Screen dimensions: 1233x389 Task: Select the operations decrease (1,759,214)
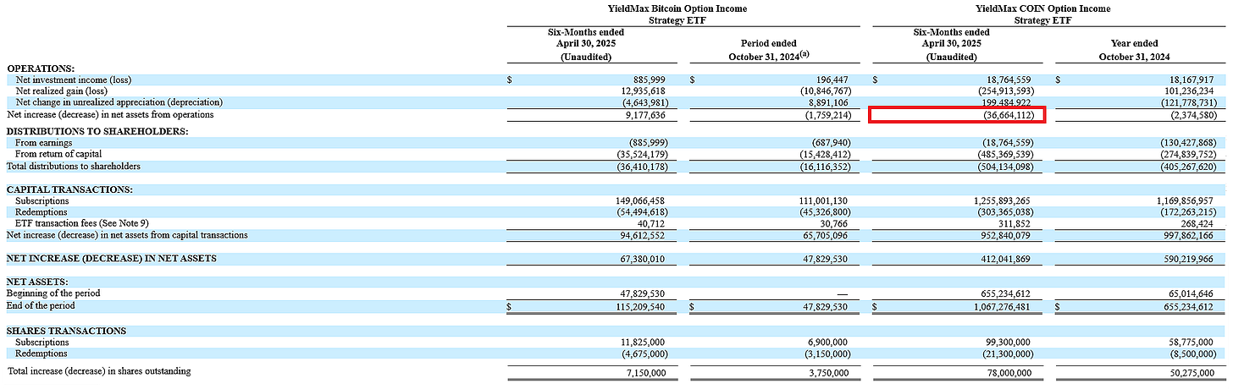[827, 114]
